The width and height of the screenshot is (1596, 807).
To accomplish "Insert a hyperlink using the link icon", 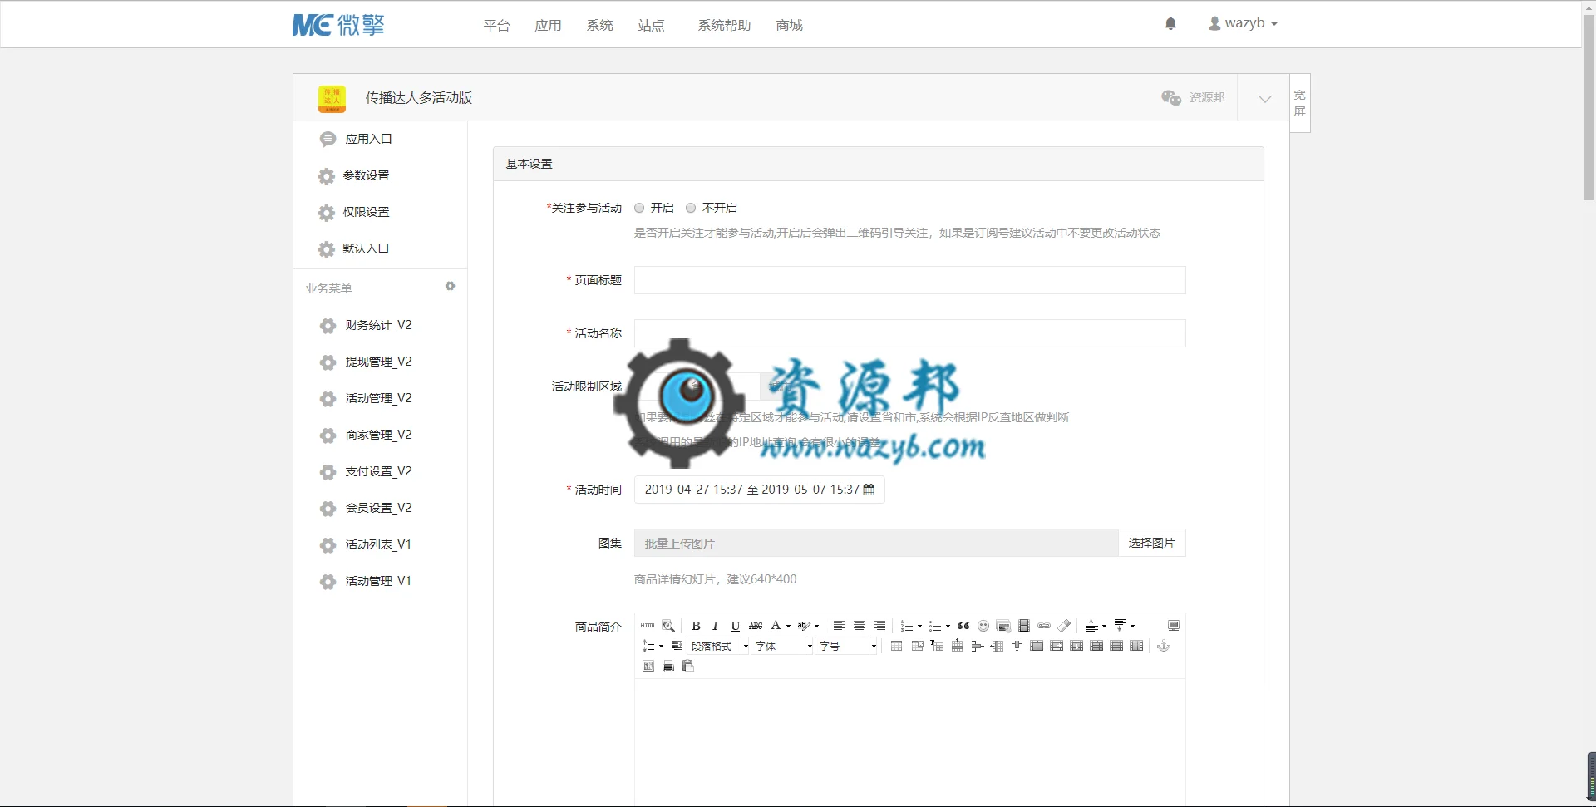I will pos(1044,626).
